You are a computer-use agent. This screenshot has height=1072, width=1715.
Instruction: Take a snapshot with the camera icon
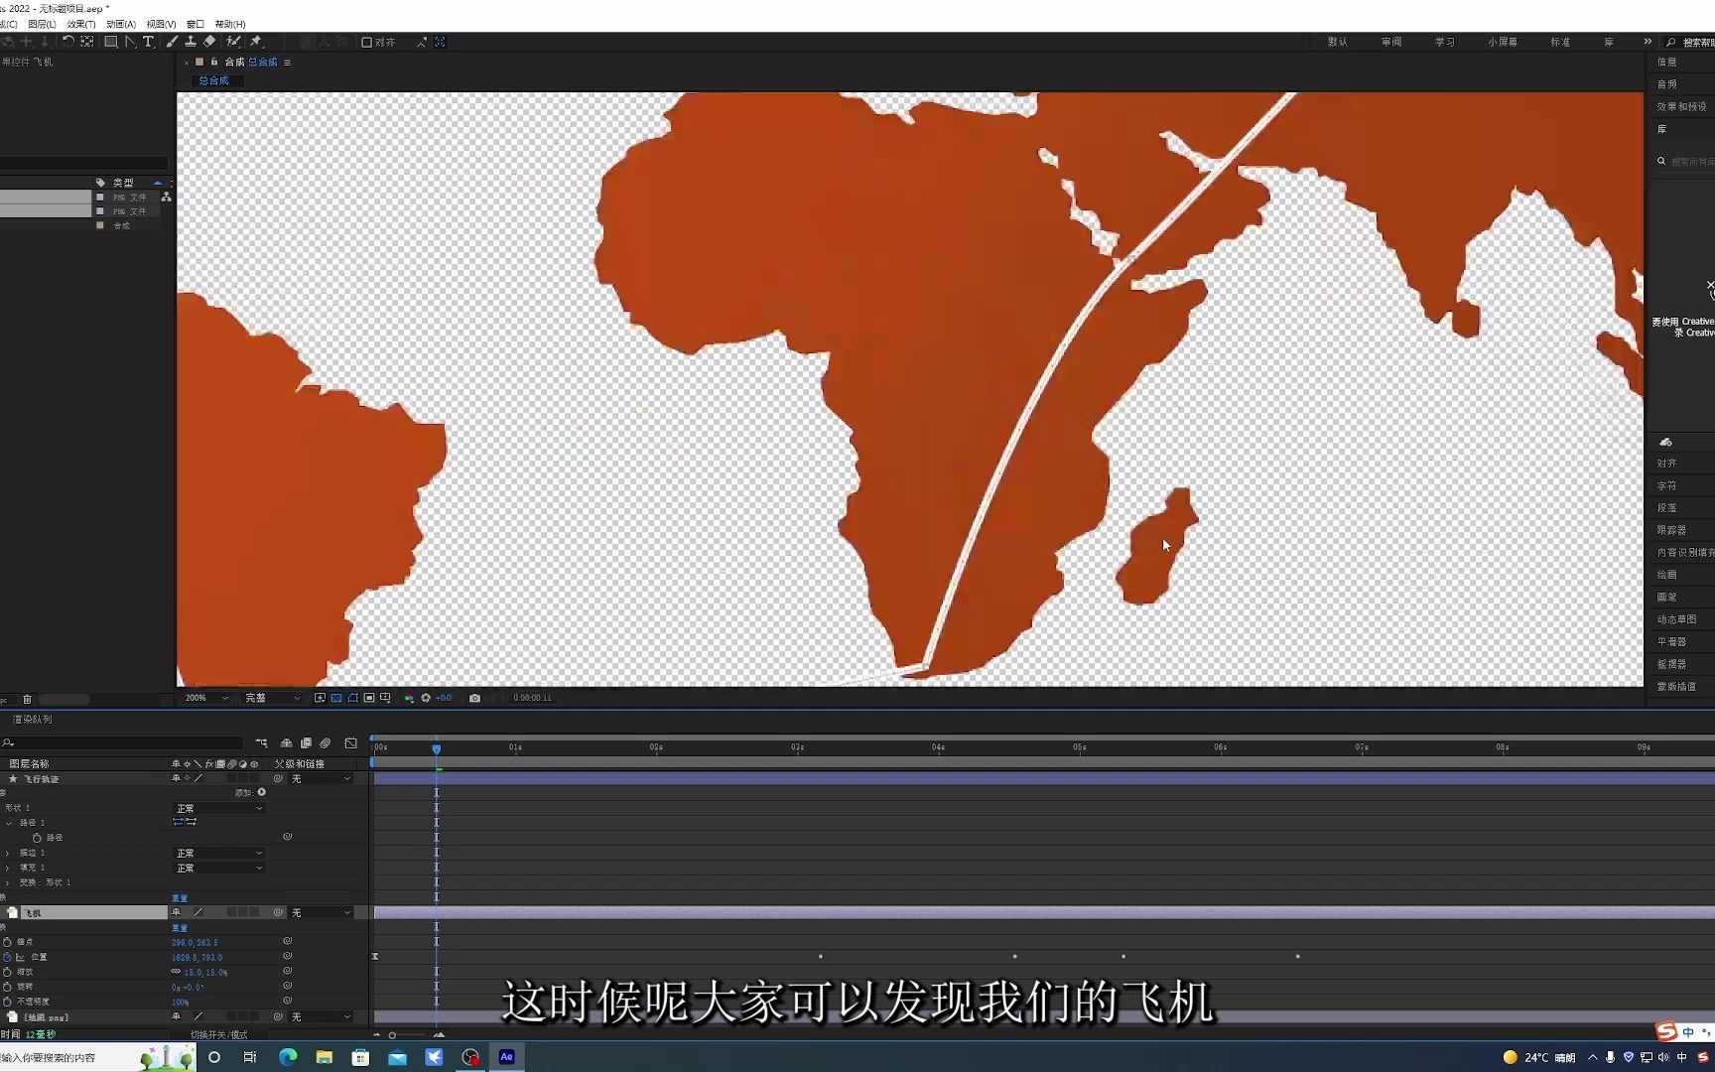(474, 698)
